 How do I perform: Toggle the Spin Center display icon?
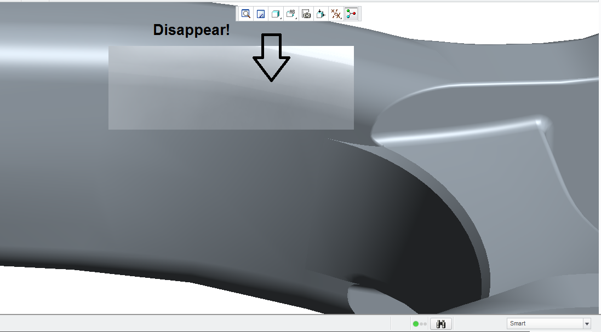tap(351, 14)
